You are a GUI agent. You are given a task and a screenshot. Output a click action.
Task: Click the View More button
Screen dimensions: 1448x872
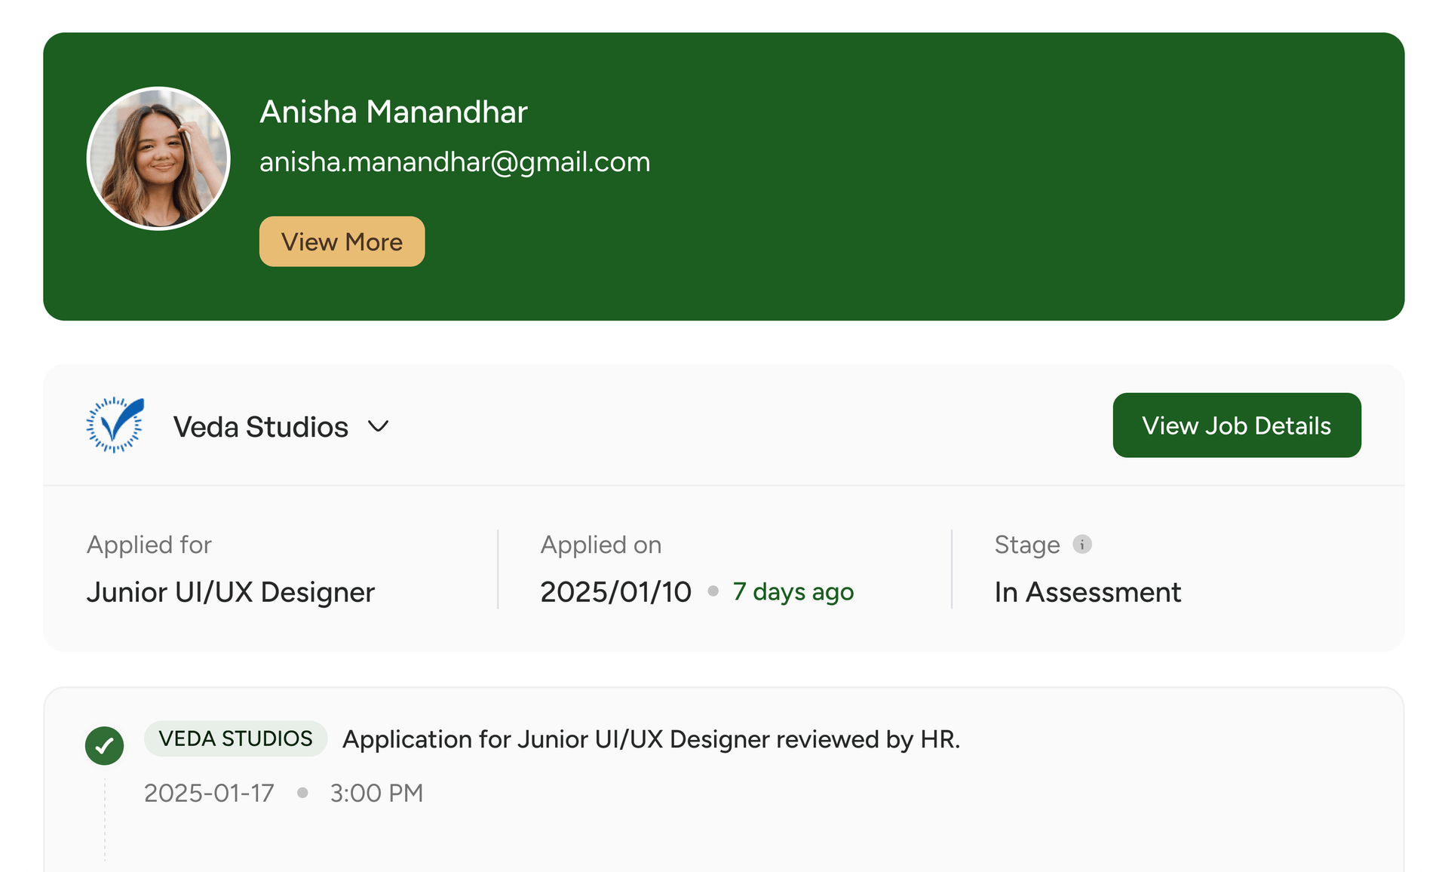tap(342, 241)
